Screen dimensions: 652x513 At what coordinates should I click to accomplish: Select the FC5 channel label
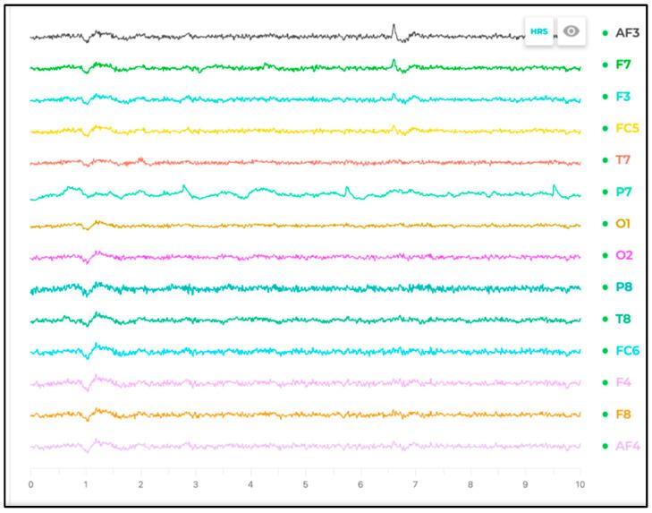(x=627, y=128)
